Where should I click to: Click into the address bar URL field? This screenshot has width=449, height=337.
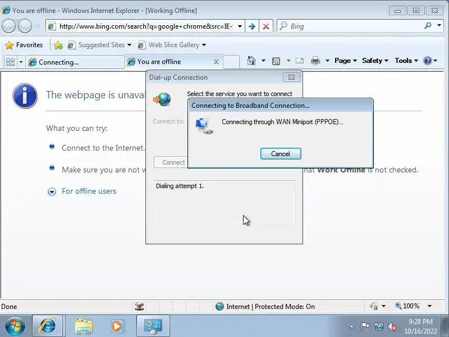coord(145,26)
